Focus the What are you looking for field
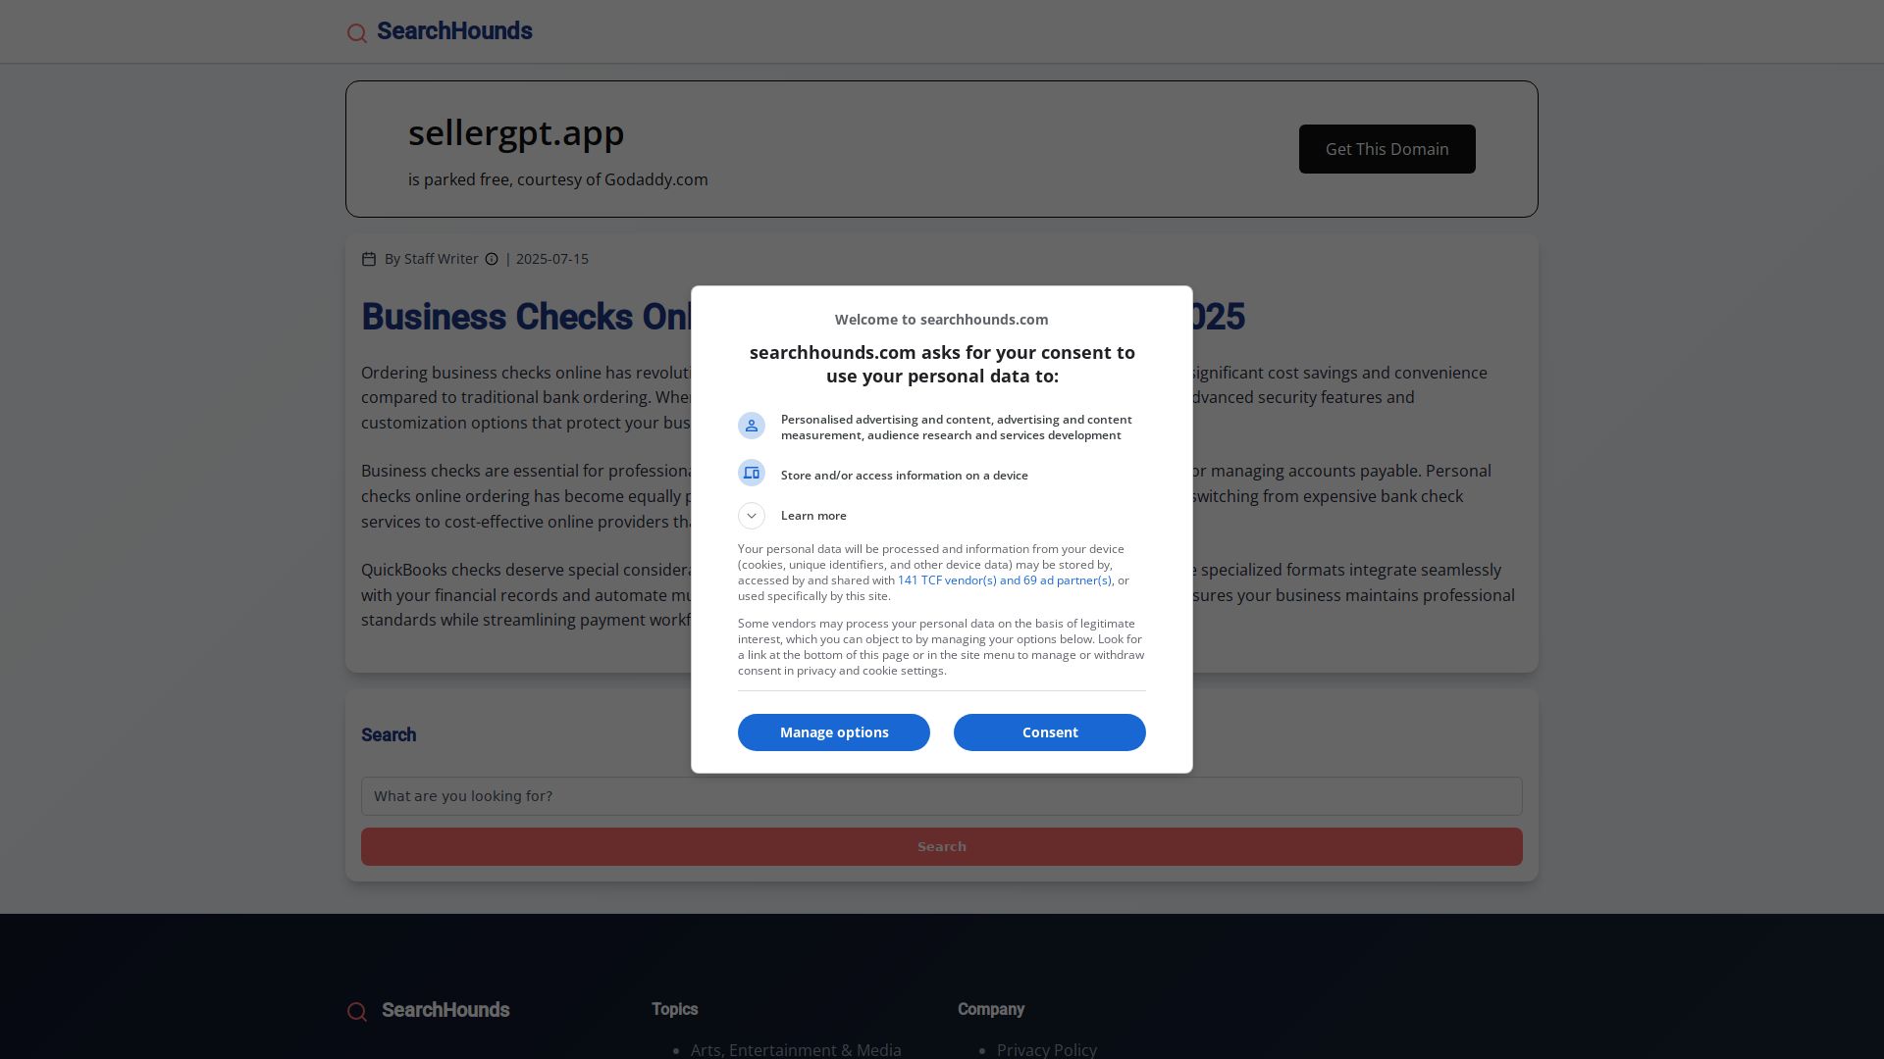Image resolution: width=1884 pixels, height=1059 pixels. 942,796
